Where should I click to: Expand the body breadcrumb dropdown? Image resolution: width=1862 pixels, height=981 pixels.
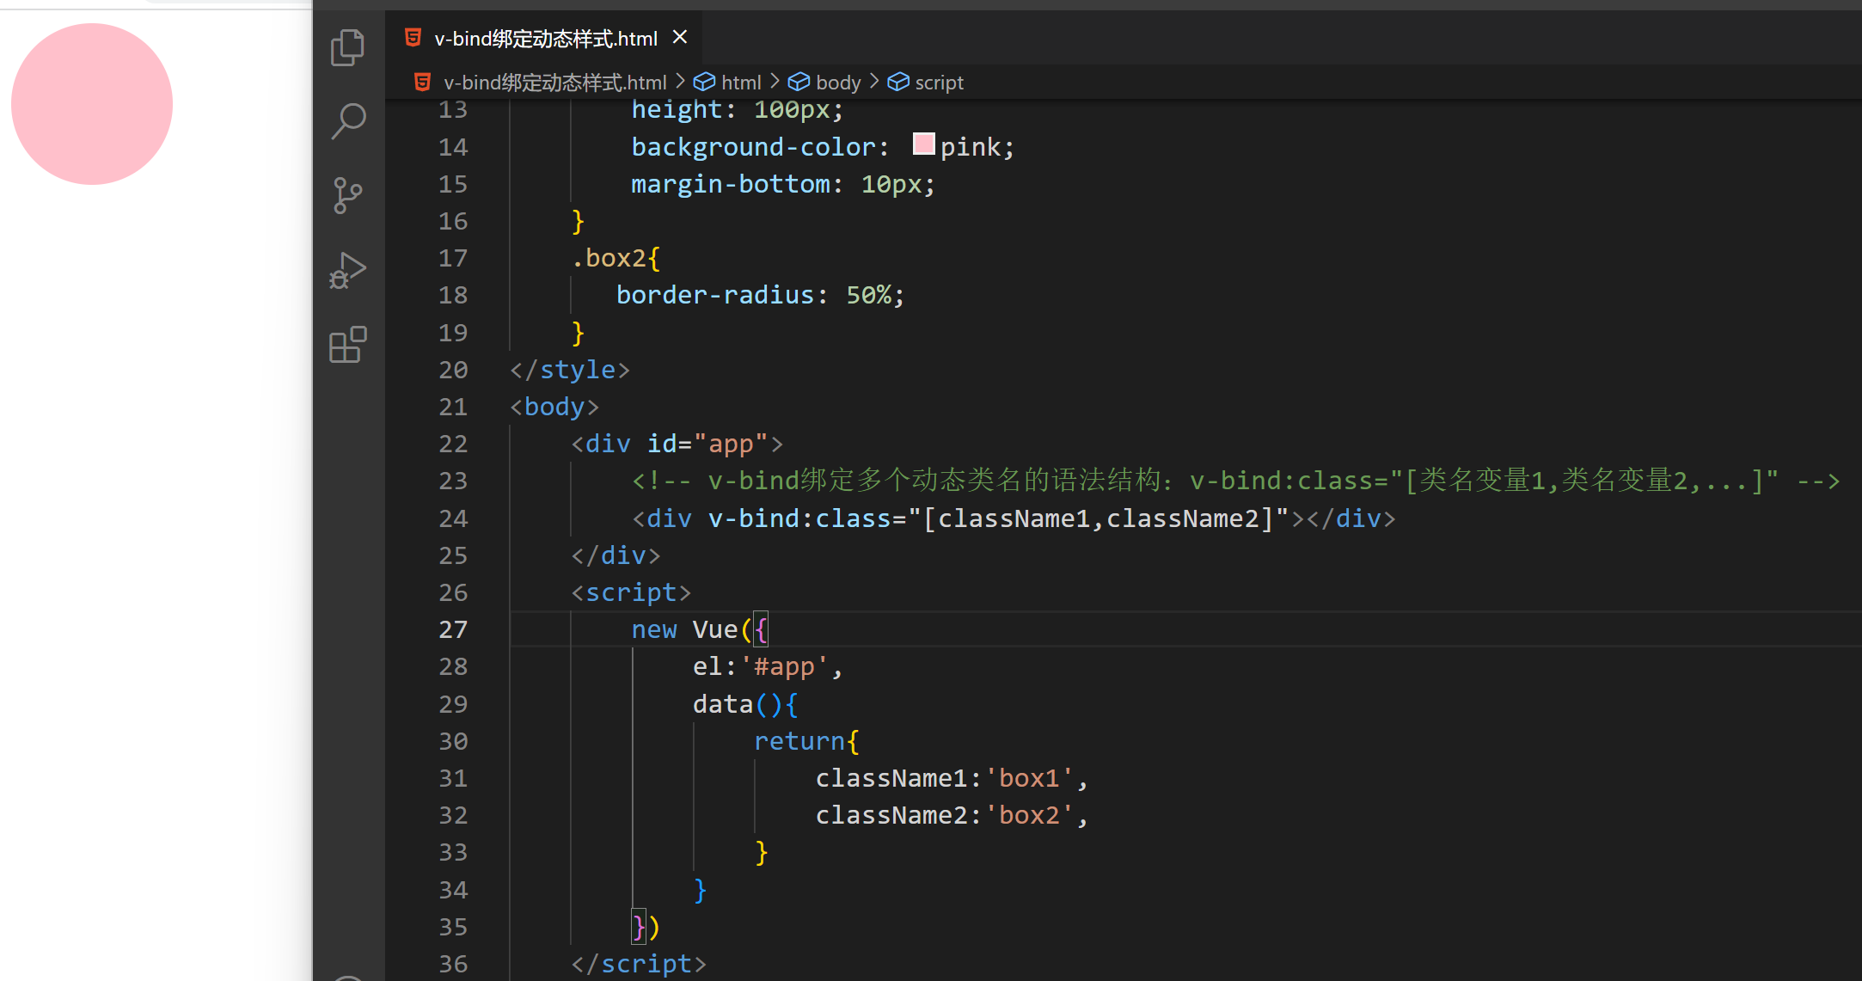pos(837,83)
